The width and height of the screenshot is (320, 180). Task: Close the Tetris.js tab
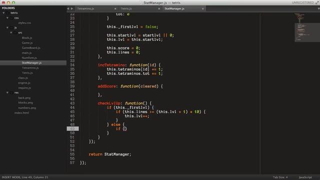159,8
